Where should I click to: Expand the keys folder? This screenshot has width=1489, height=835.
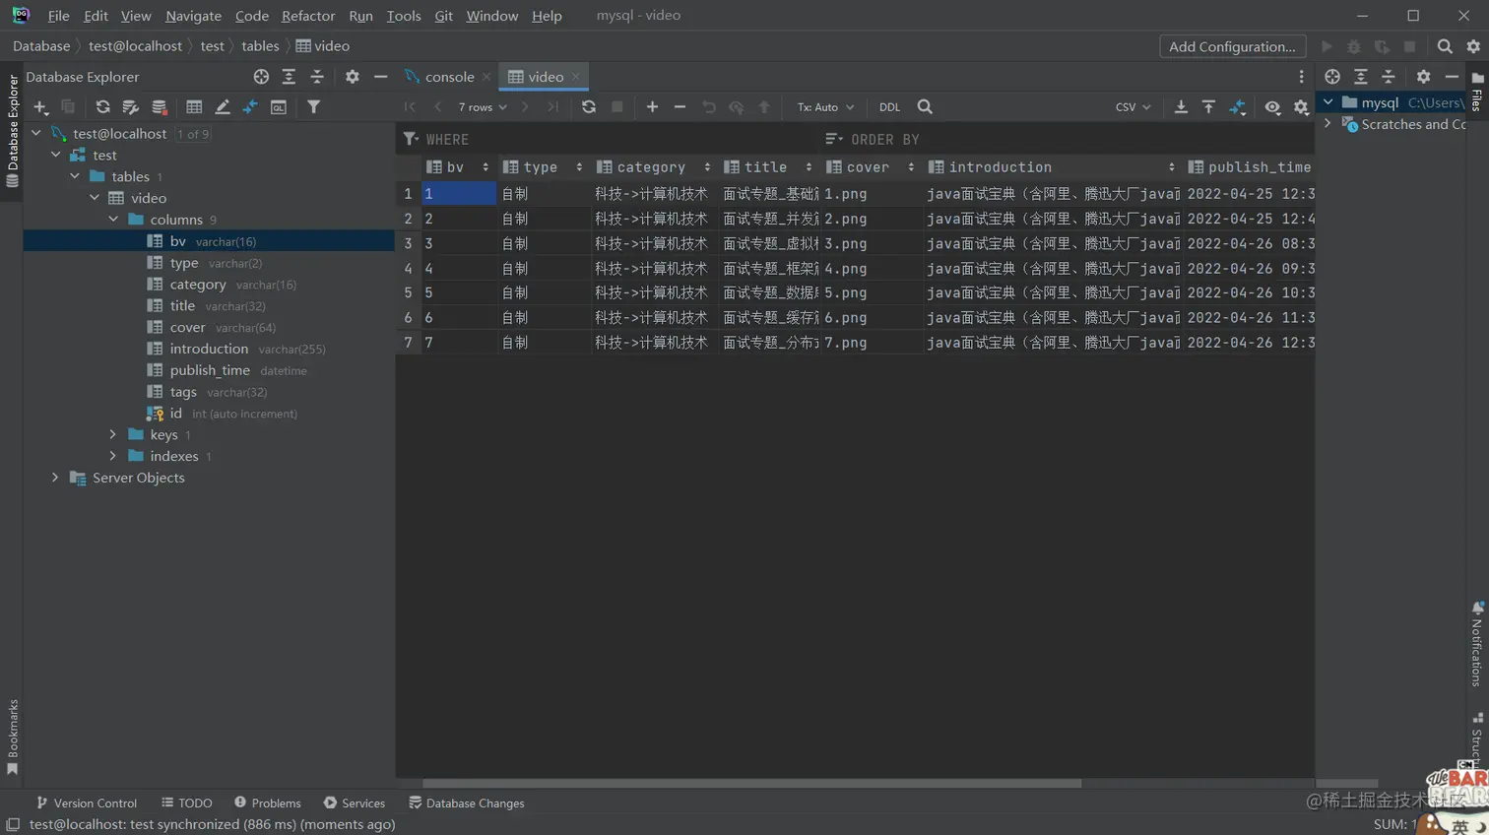click(x=113, y=434)
